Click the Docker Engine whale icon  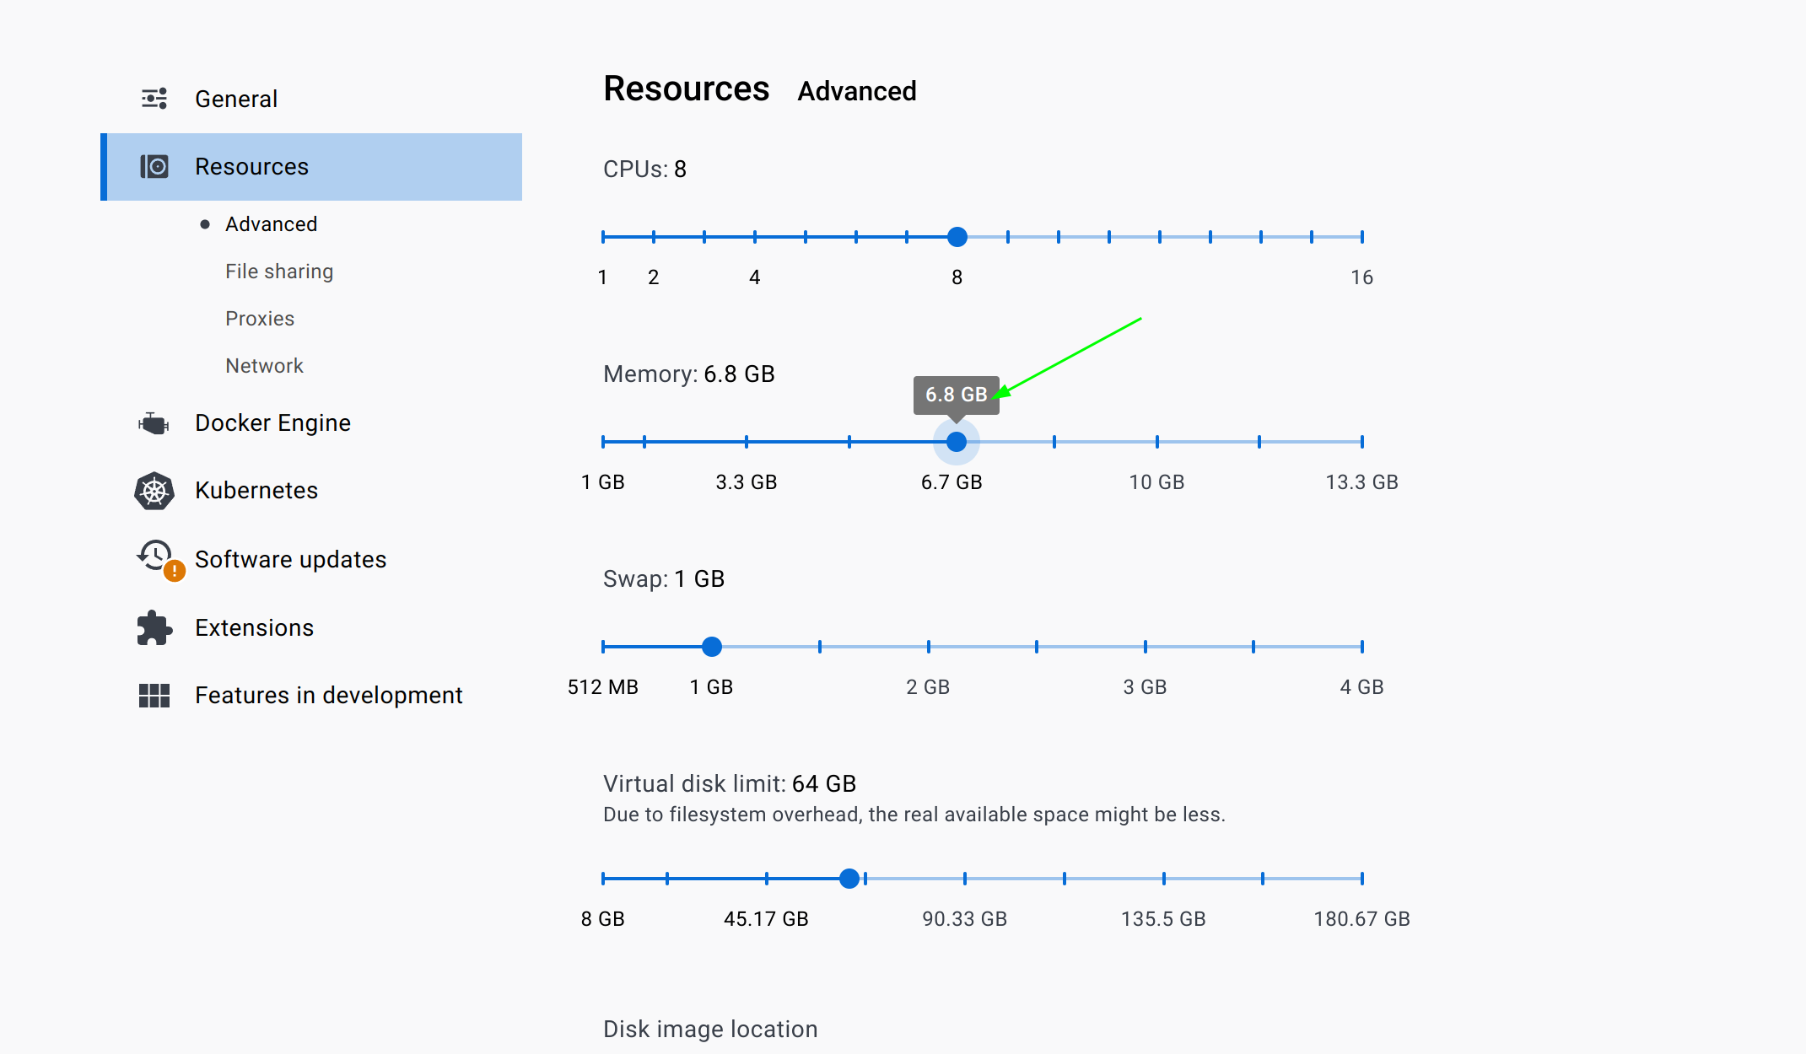154,422
